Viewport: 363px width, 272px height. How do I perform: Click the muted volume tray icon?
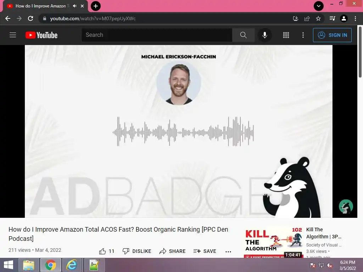330,265
